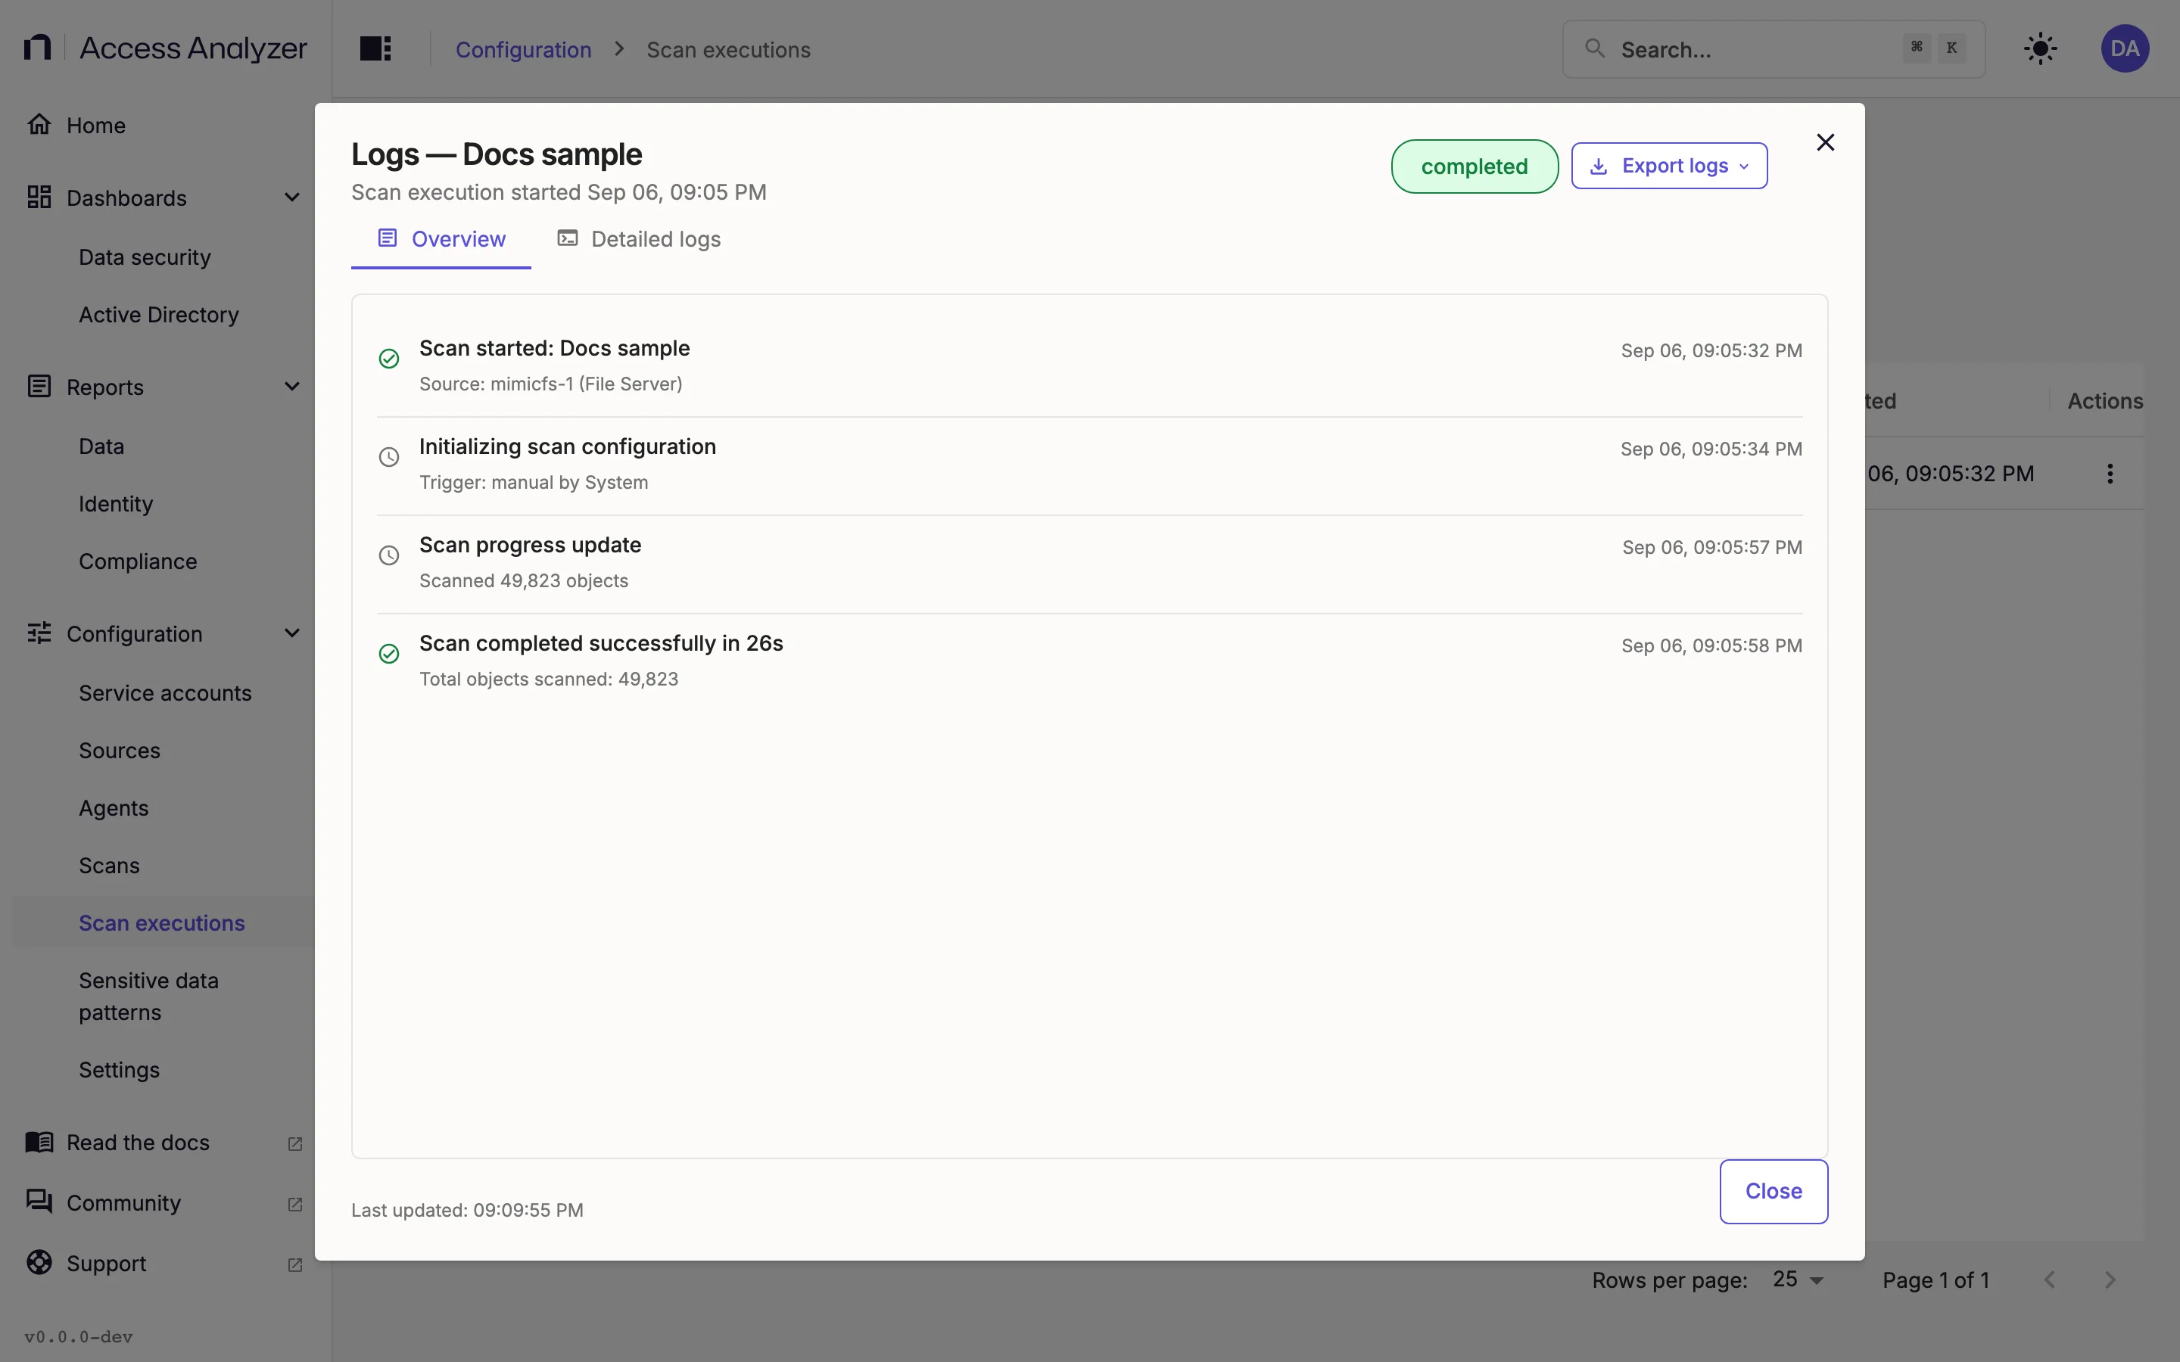Click the Home house icon

click(x=39, y=124)
